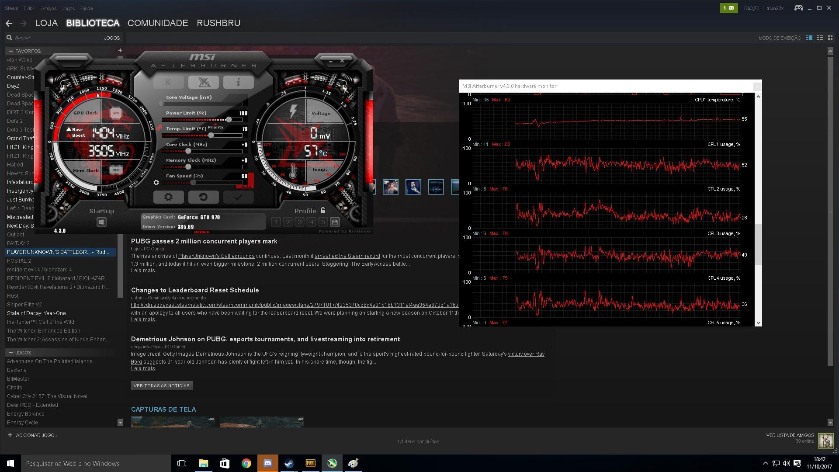Open Windows Start menu

tap(10, 463)
